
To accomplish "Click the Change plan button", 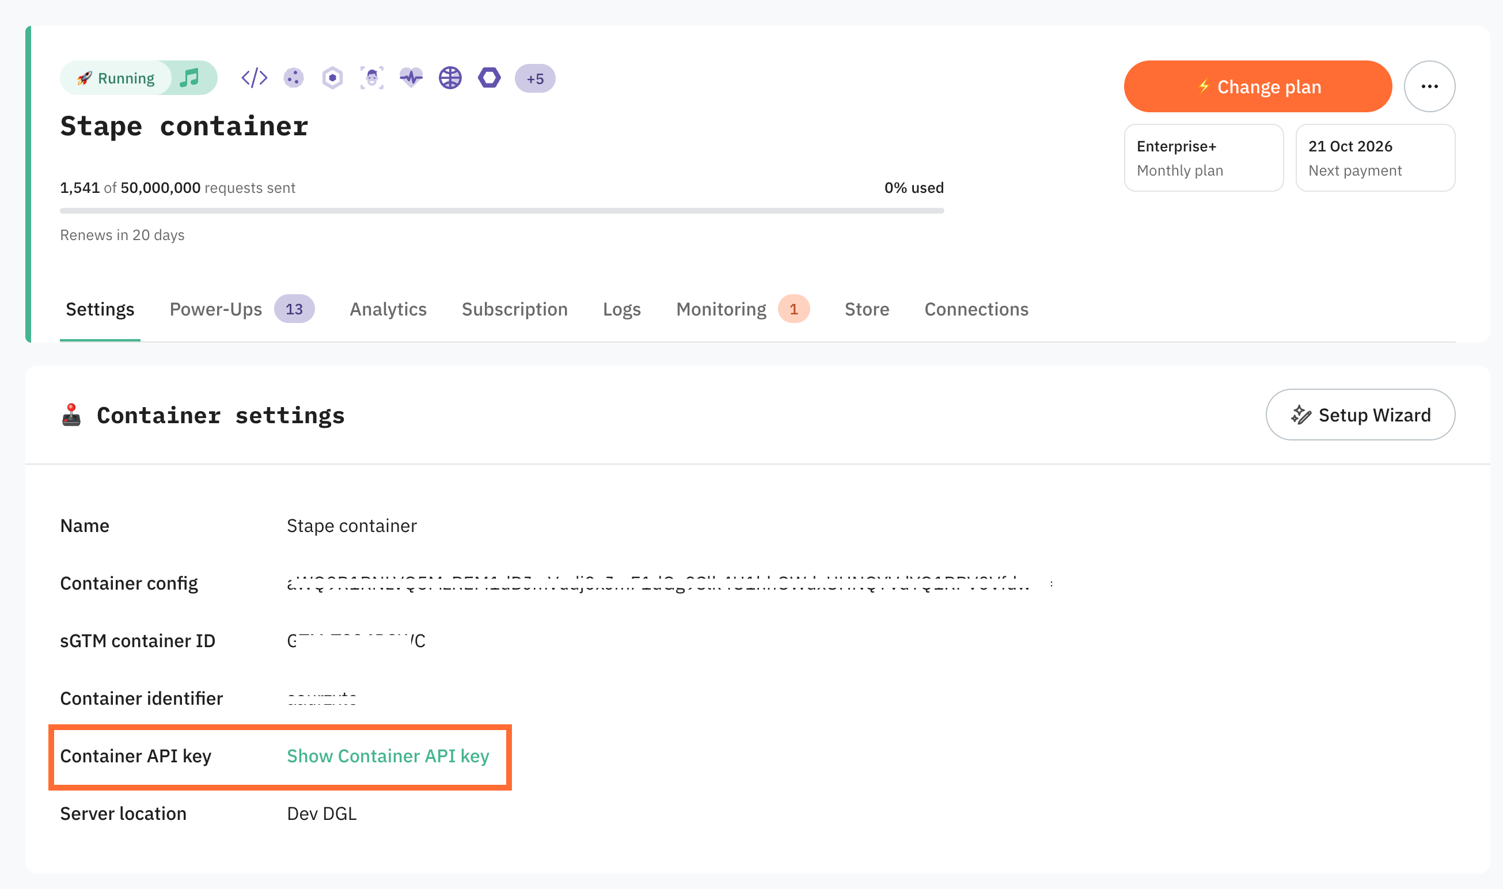I will pos(1257,86).
